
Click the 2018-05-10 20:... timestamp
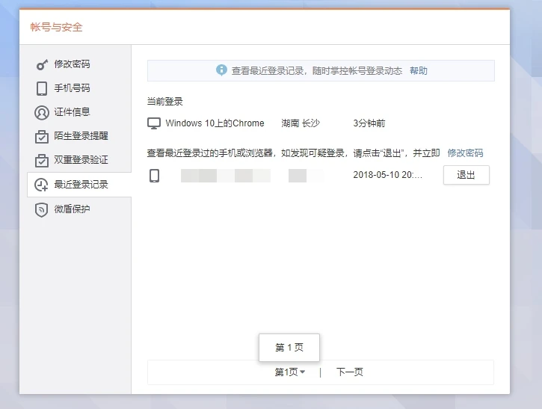click(x=387, y=175)
